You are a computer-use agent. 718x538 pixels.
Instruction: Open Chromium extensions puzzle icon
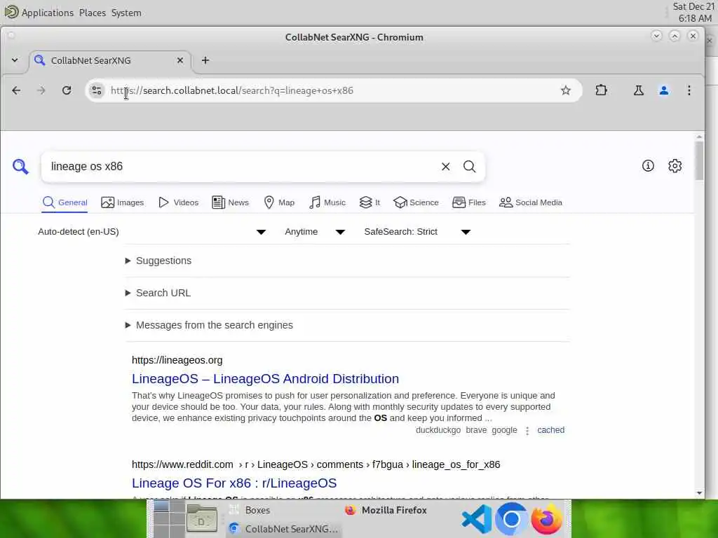click(601, 90)
